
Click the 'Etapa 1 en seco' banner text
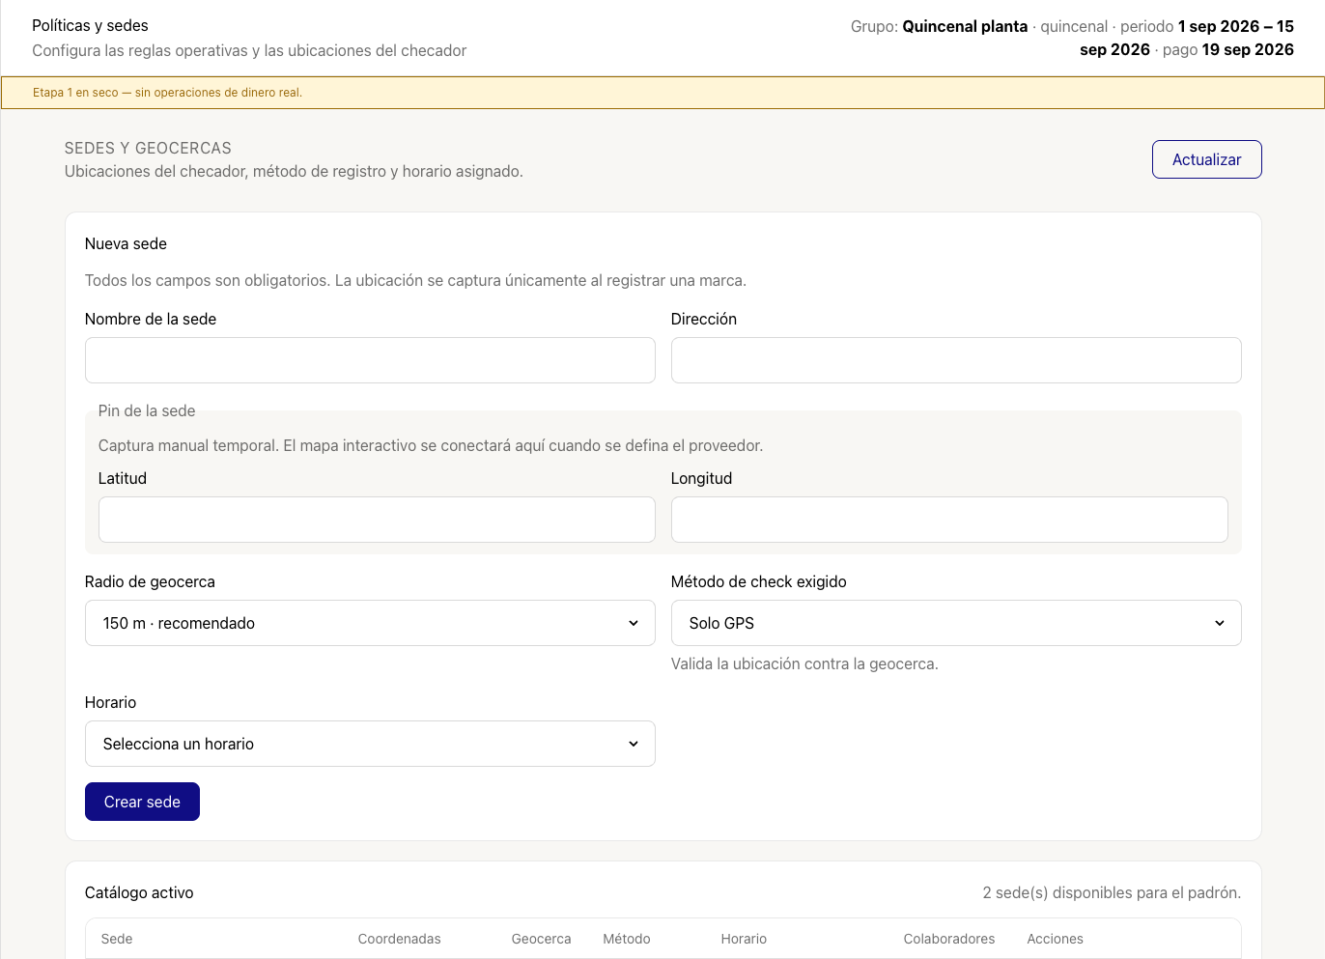click(x=167, y=93)
